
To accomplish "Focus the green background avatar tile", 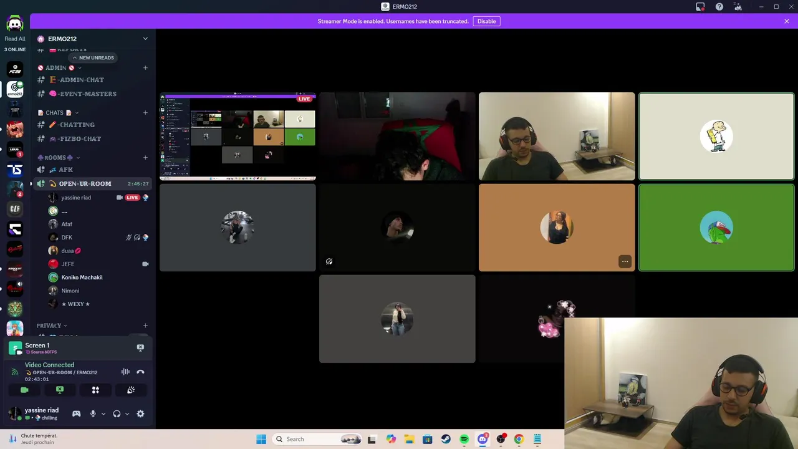I will tap(716, 228).
